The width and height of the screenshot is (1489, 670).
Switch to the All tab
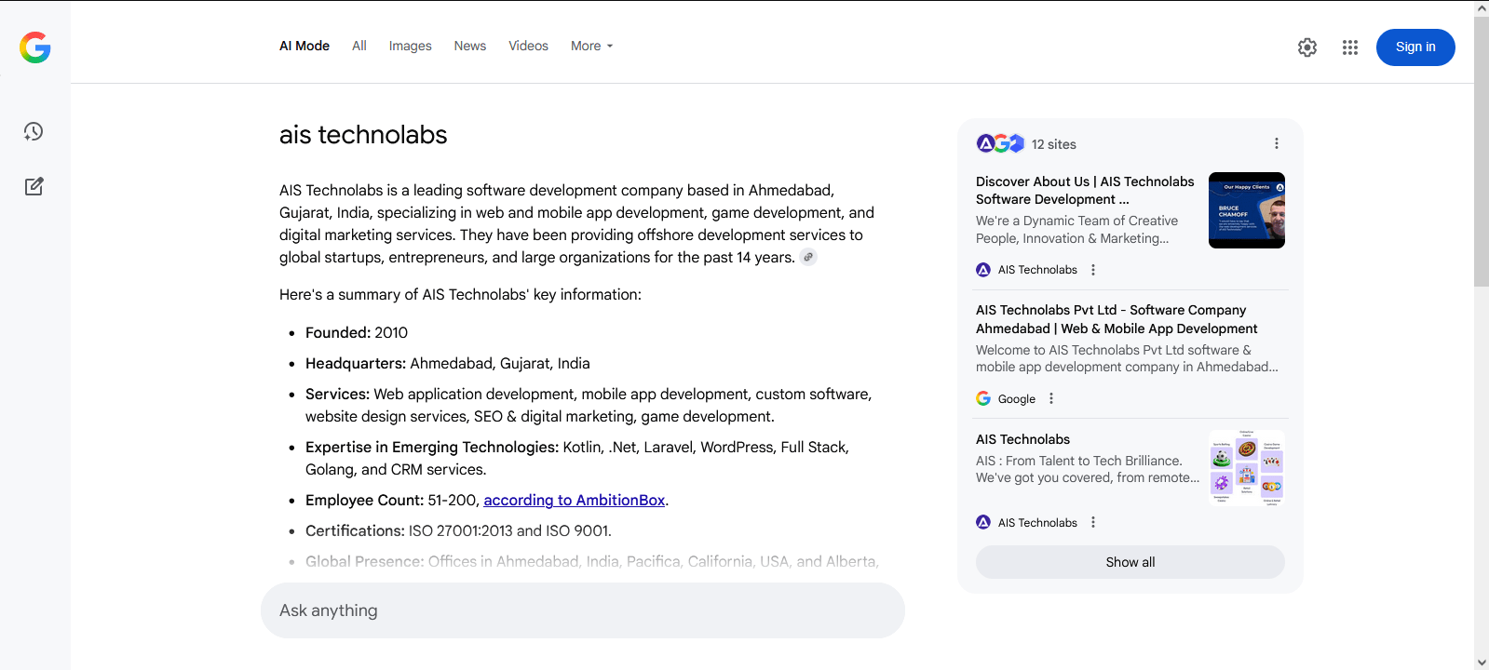coord(359,46)
